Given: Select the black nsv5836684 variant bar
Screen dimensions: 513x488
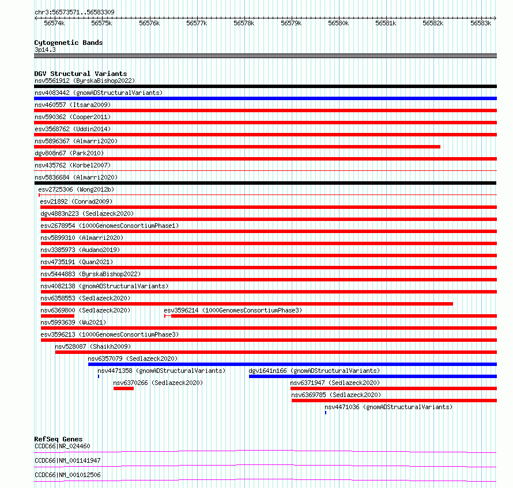Looking at the screenshot, I should coord(265,183).
